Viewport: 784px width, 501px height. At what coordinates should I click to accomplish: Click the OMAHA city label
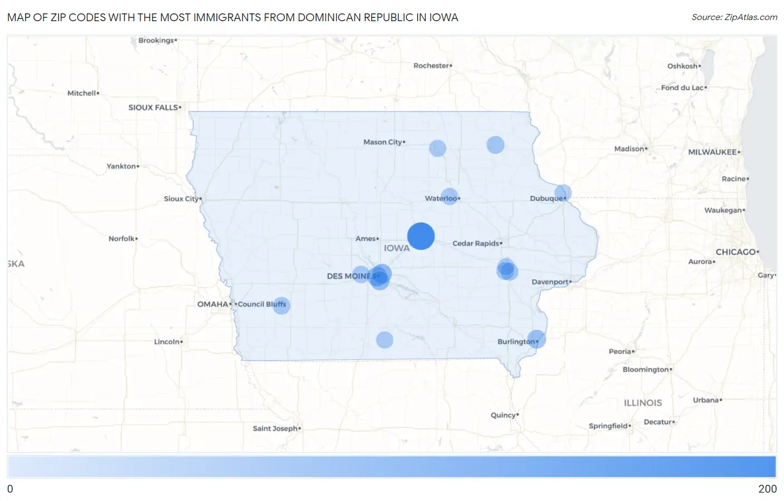coord(214,304)
